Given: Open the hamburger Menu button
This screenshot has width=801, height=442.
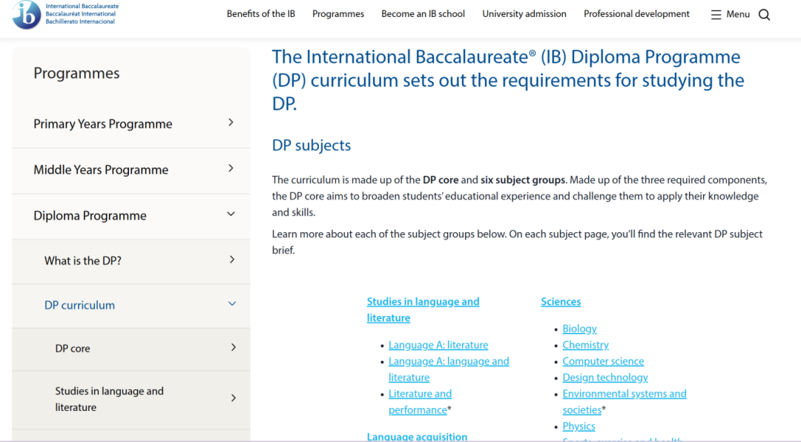Looking at the screenshot, I should 730,14.
